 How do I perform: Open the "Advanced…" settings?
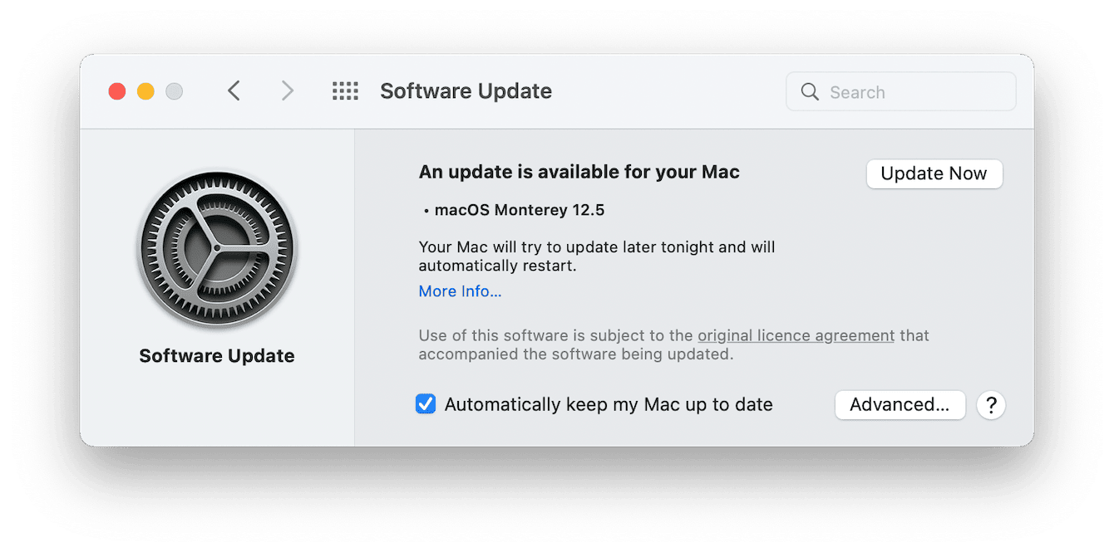[900, 405]
